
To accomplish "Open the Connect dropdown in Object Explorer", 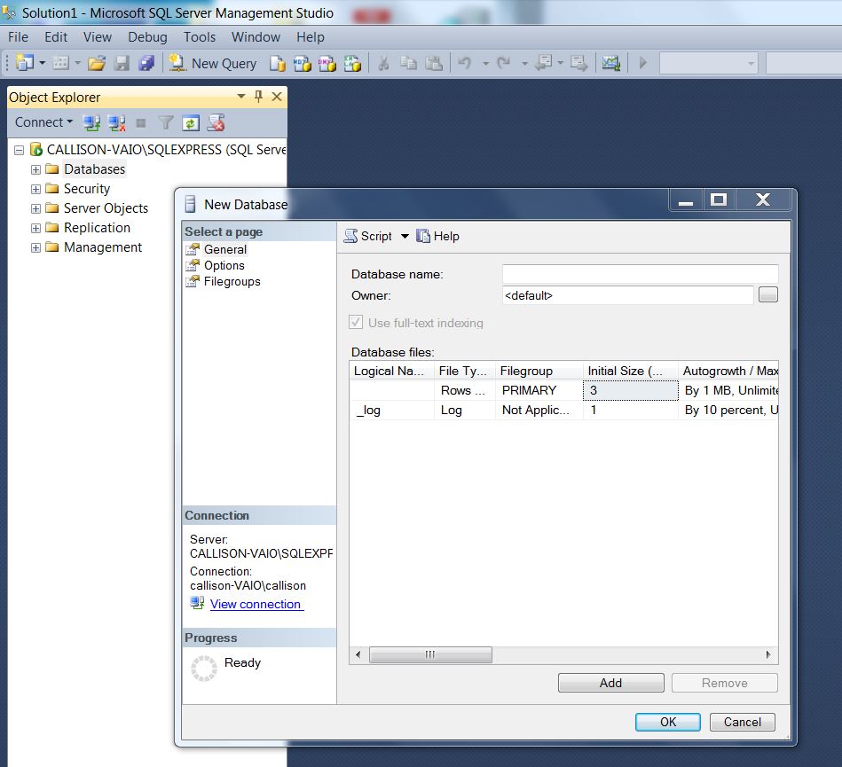I will tap(44, 122).
